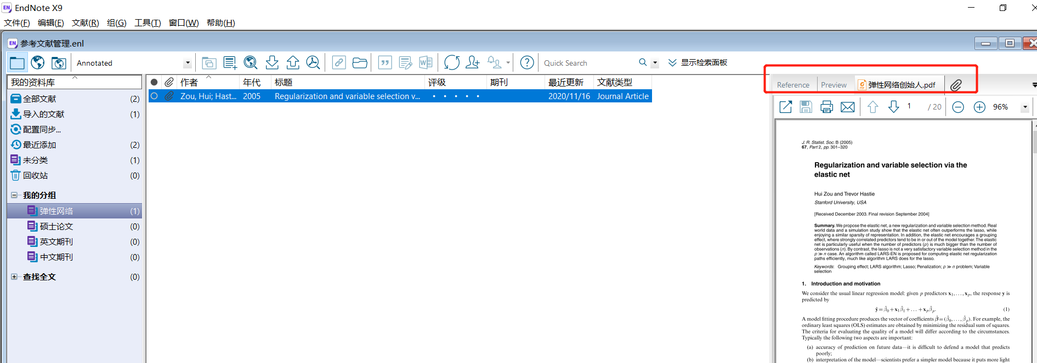The image size is (1037, 363).
Task: Sort references by 年代 column header
Action: coord(255,82)
